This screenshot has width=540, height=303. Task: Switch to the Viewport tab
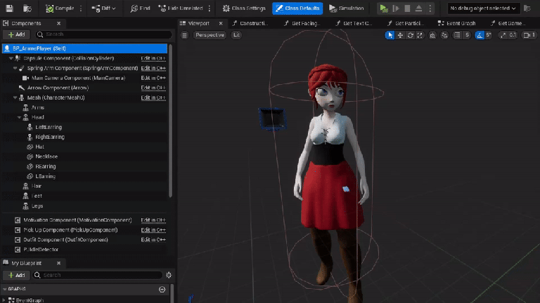(x=199, y=23)
